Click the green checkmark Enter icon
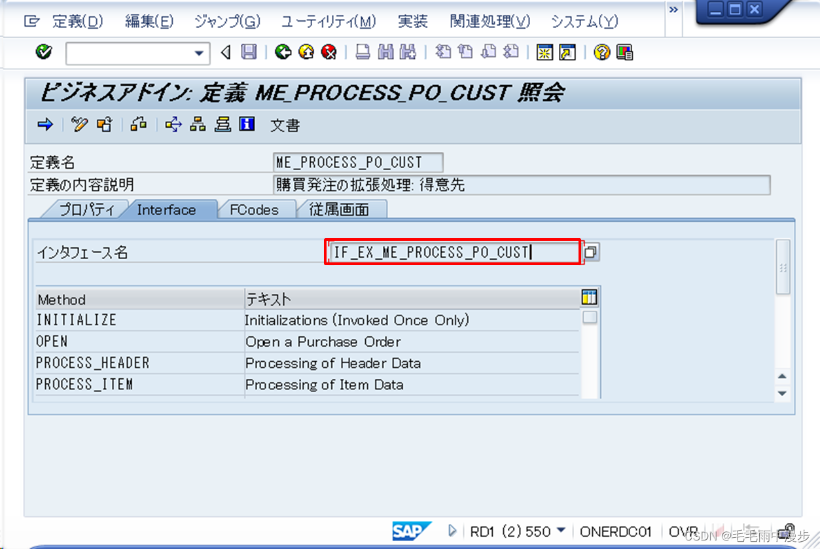The height and width of the screenshot is (549, 820). [x=44, y=52]
